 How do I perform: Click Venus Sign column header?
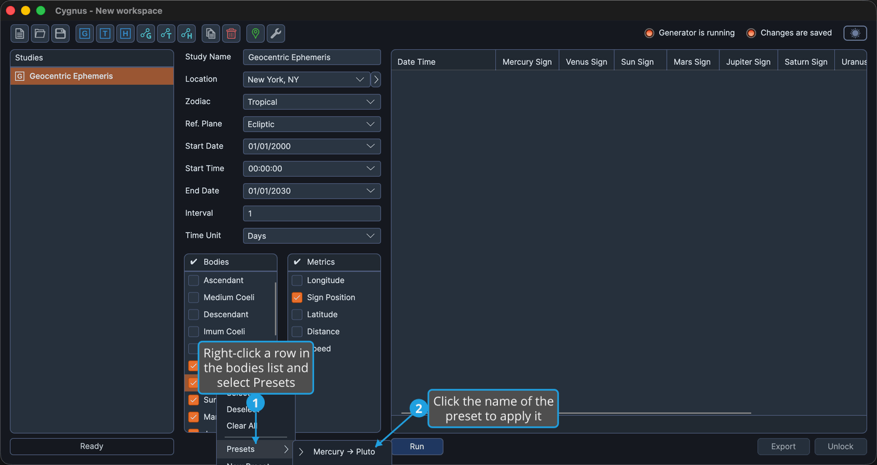(587, 62)
